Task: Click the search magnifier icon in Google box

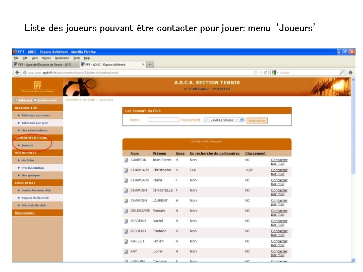Action: (x=342, y=73)
